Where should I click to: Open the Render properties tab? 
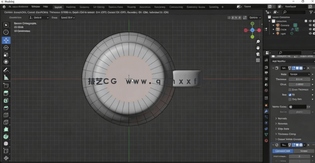266,67
